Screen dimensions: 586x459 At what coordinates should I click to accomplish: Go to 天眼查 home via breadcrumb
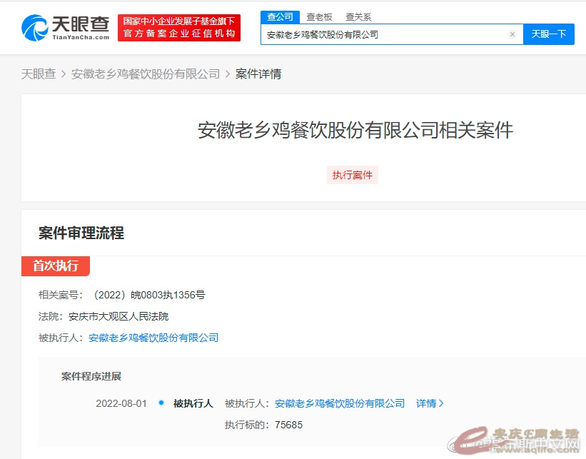pos(39,74)
